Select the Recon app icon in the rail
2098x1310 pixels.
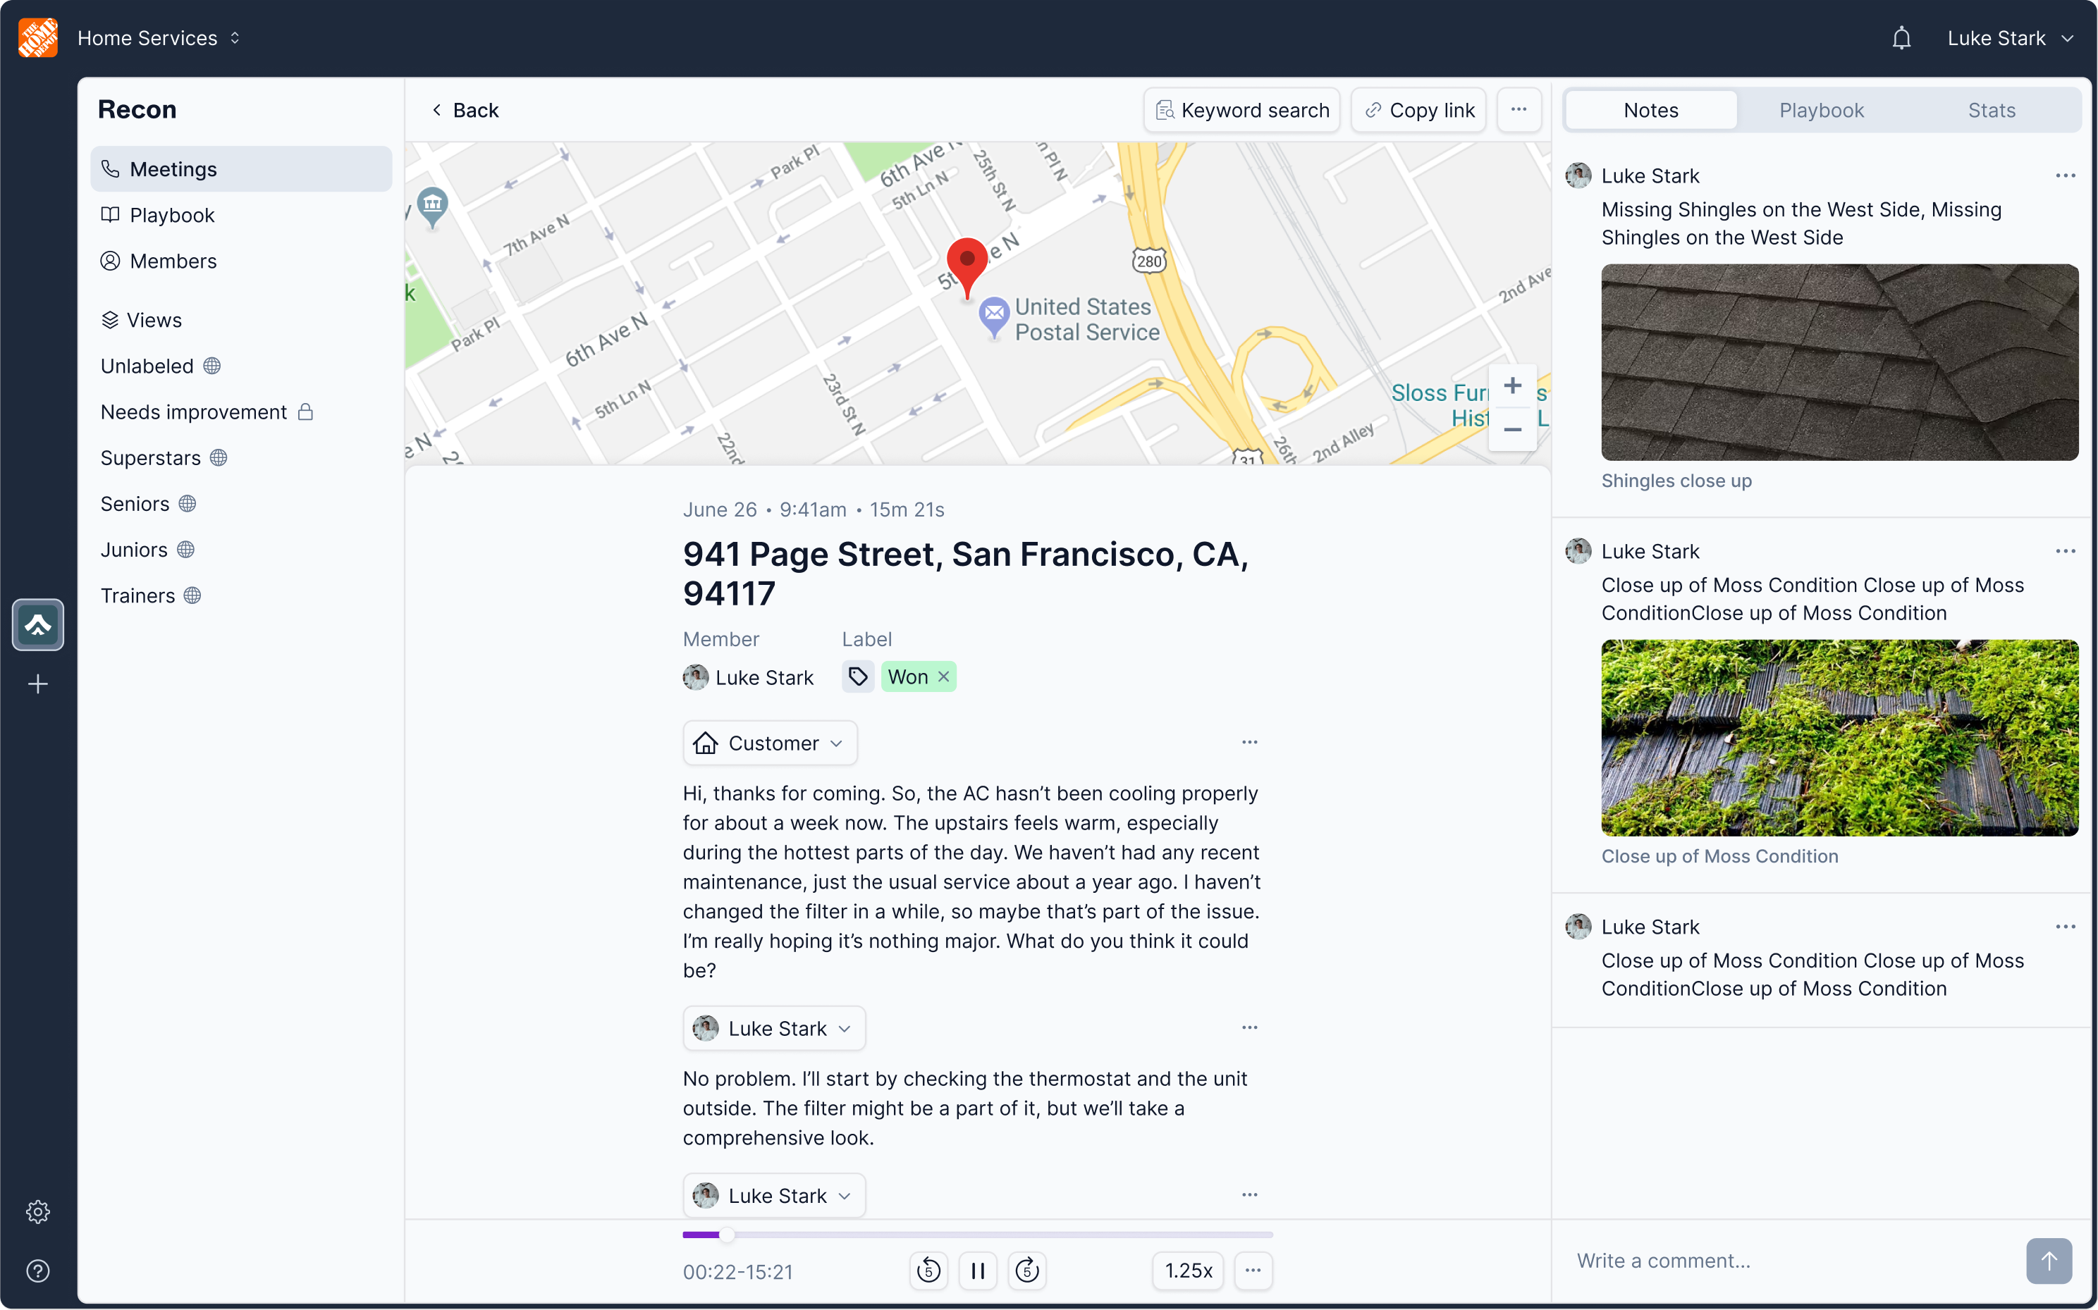coord(38,624)
